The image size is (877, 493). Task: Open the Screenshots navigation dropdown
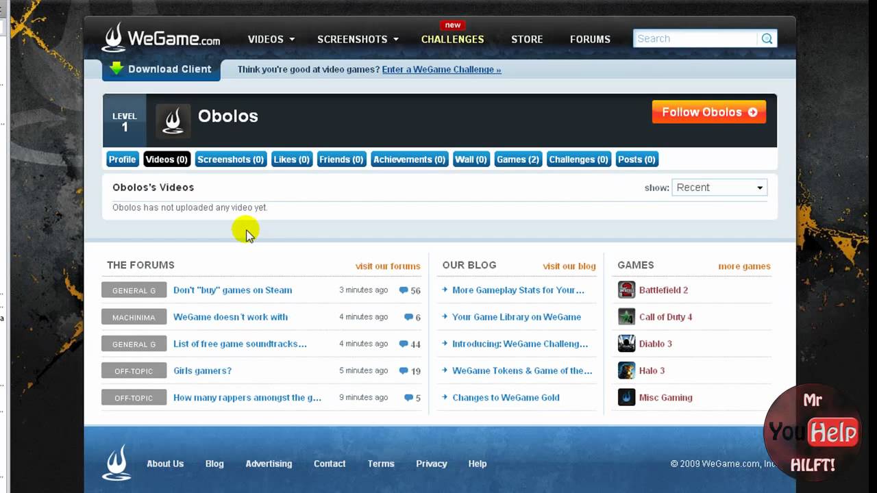[358, 39]
